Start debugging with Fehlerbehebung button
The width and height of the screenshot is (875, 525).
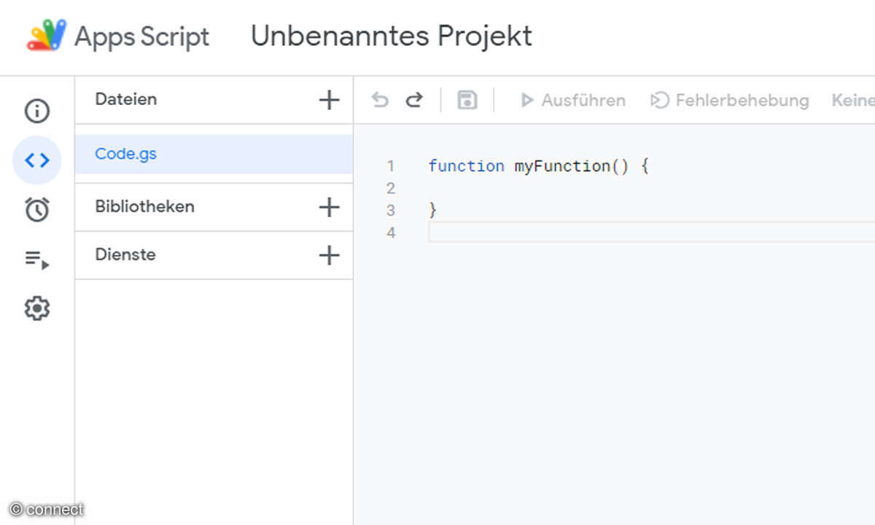[x=729, y=100]
